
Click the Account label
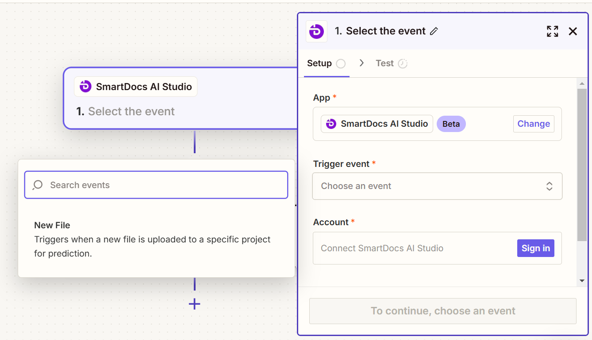click(331, 222)
